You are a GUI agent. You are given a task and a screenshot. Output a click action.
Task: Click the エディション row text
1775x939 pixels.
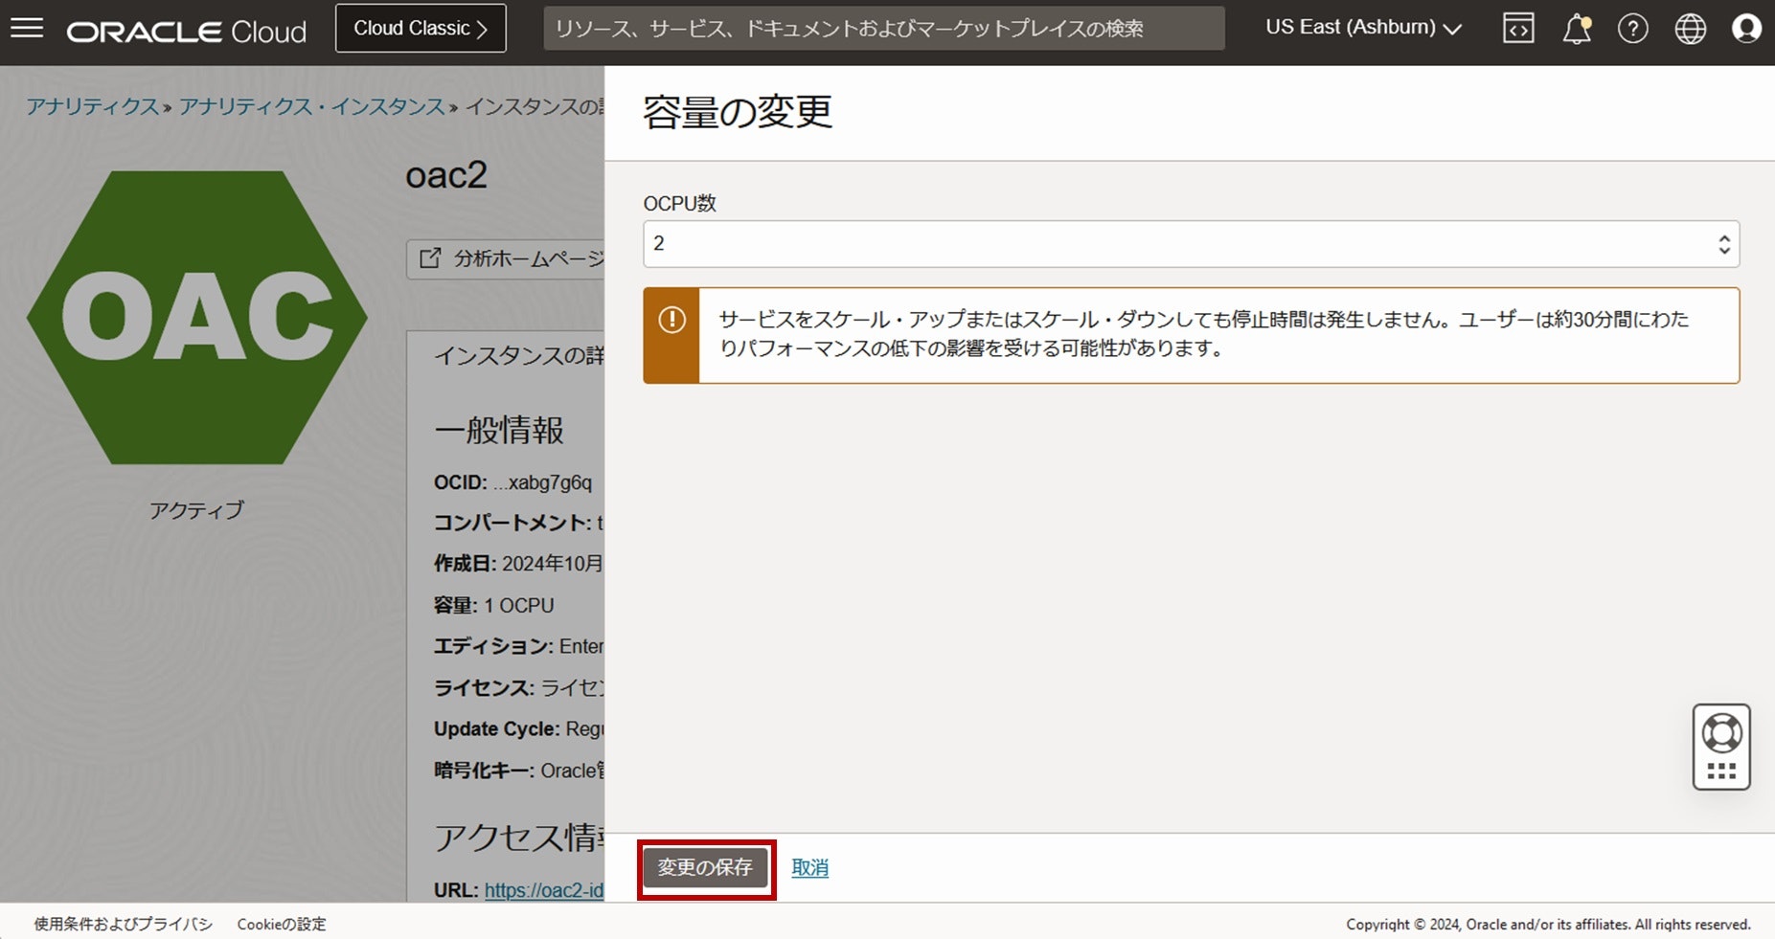tap(519, 647)
